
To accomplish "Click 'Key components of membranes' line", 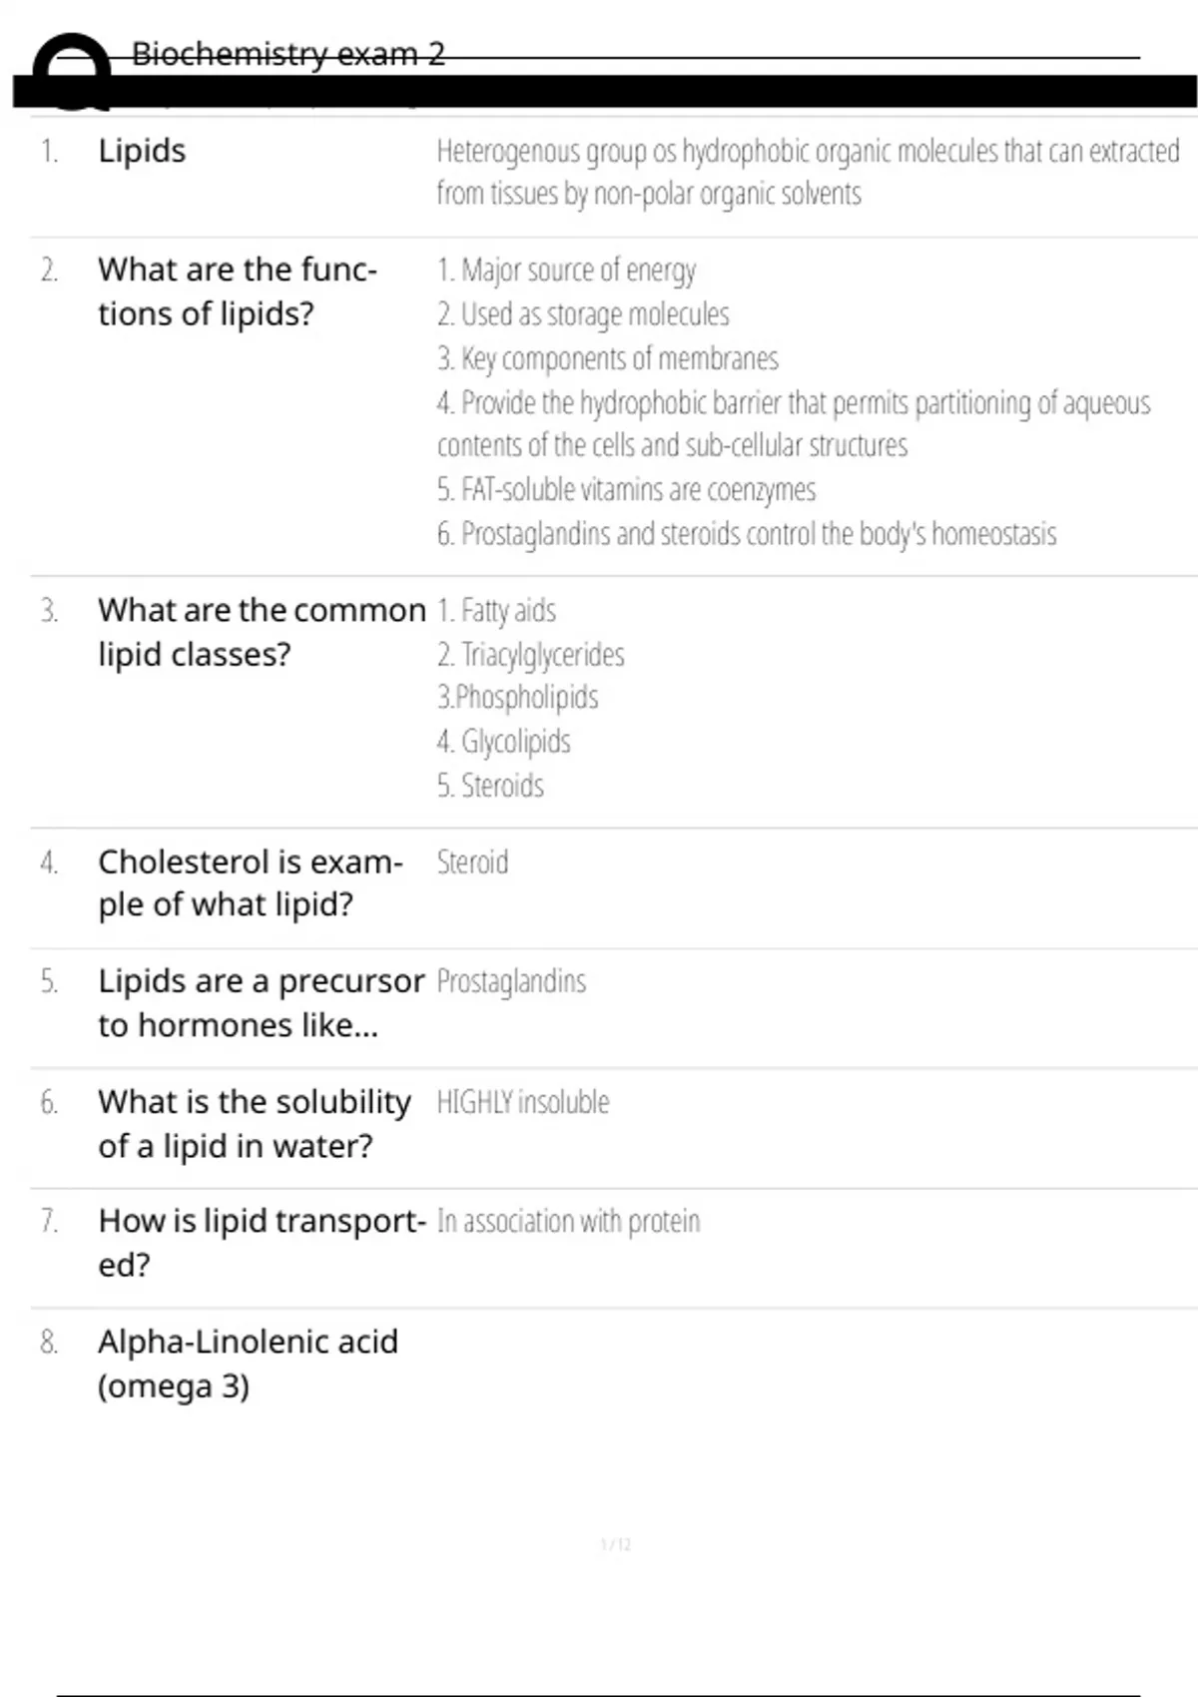I will 607,358.
